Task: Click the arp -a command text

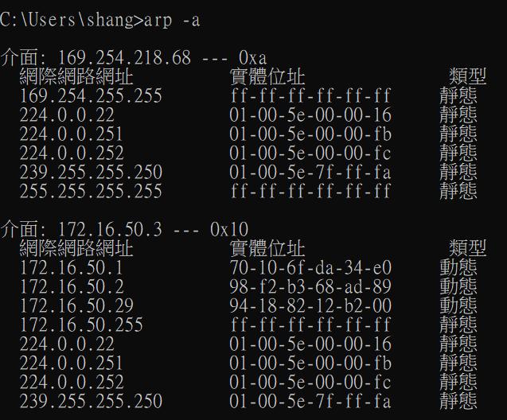Action: [172, 21]
